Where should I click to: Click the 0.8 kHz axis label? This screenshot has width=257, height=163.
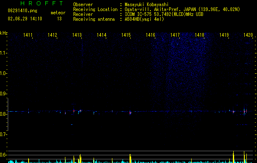tap(3, 114)
